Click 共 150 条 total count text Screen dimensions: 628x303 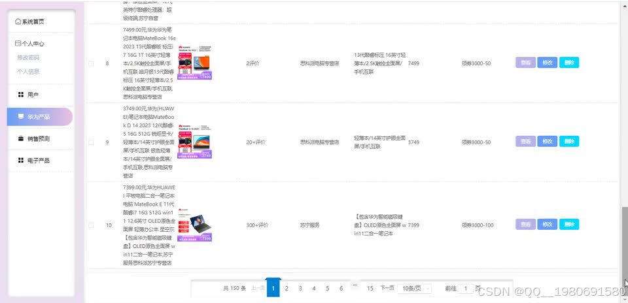tap(234, 288)
